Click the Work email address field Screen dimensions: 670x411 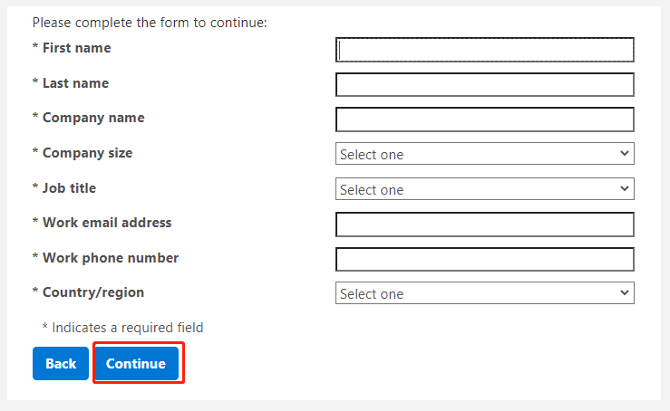pyautogui.click(x=484, y=225)
